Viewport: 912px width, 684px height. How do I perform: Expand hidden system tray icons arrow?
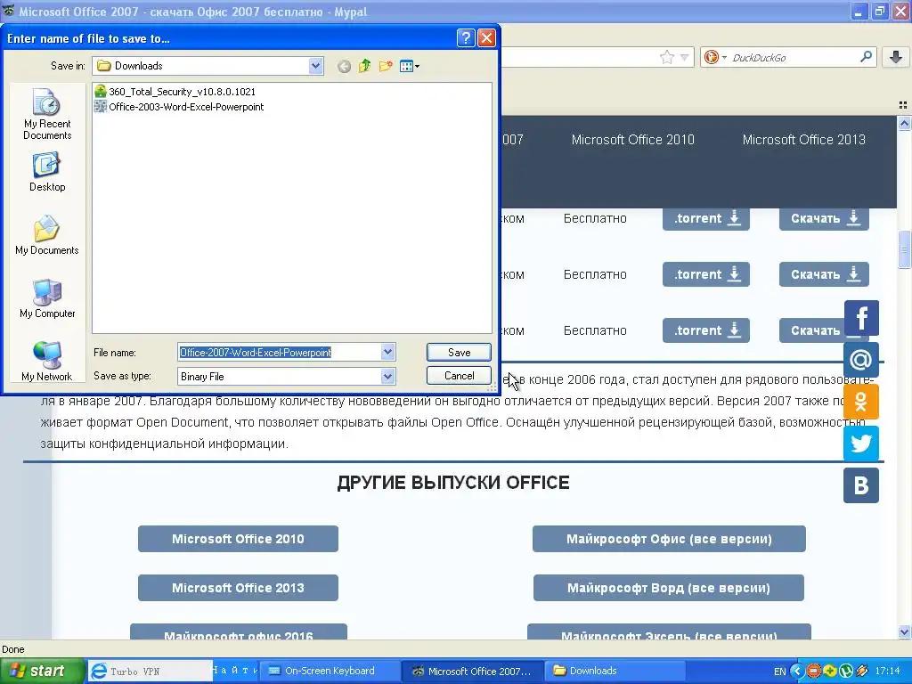click(x=797, y=672)
